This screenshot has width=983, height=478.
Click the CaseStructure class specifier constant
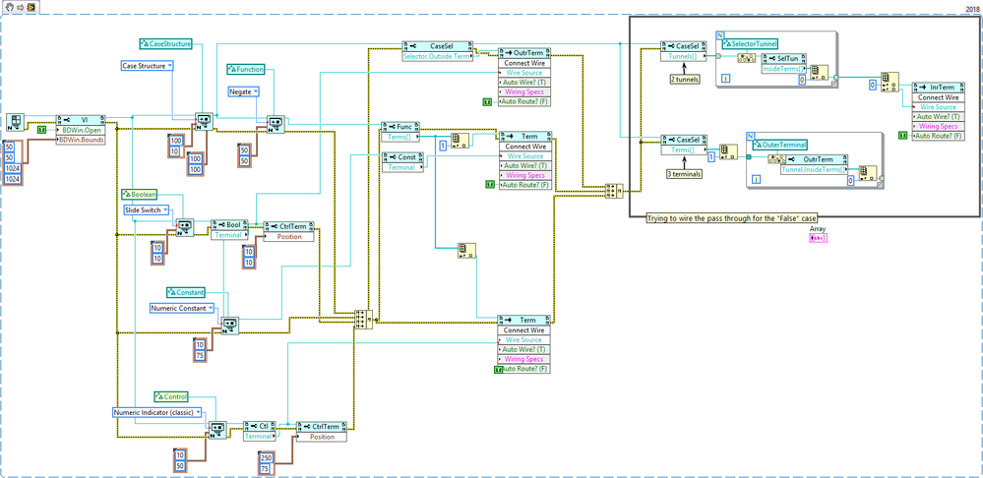coord(165,43)
